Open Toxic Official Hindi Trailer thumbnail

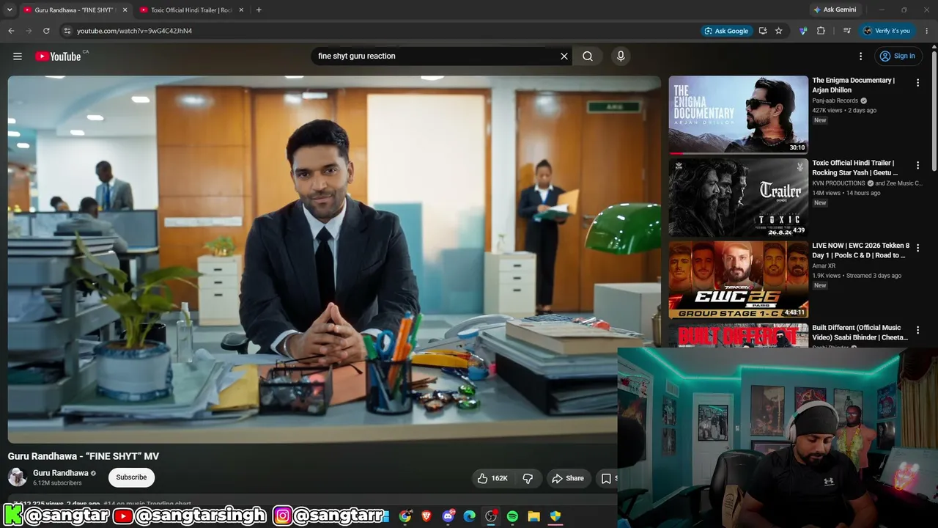738,197
